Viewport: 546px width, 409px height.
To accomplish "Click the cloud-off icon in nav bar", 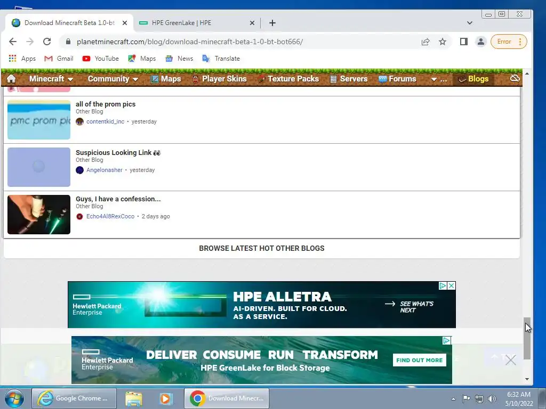I will coord(515,78).
